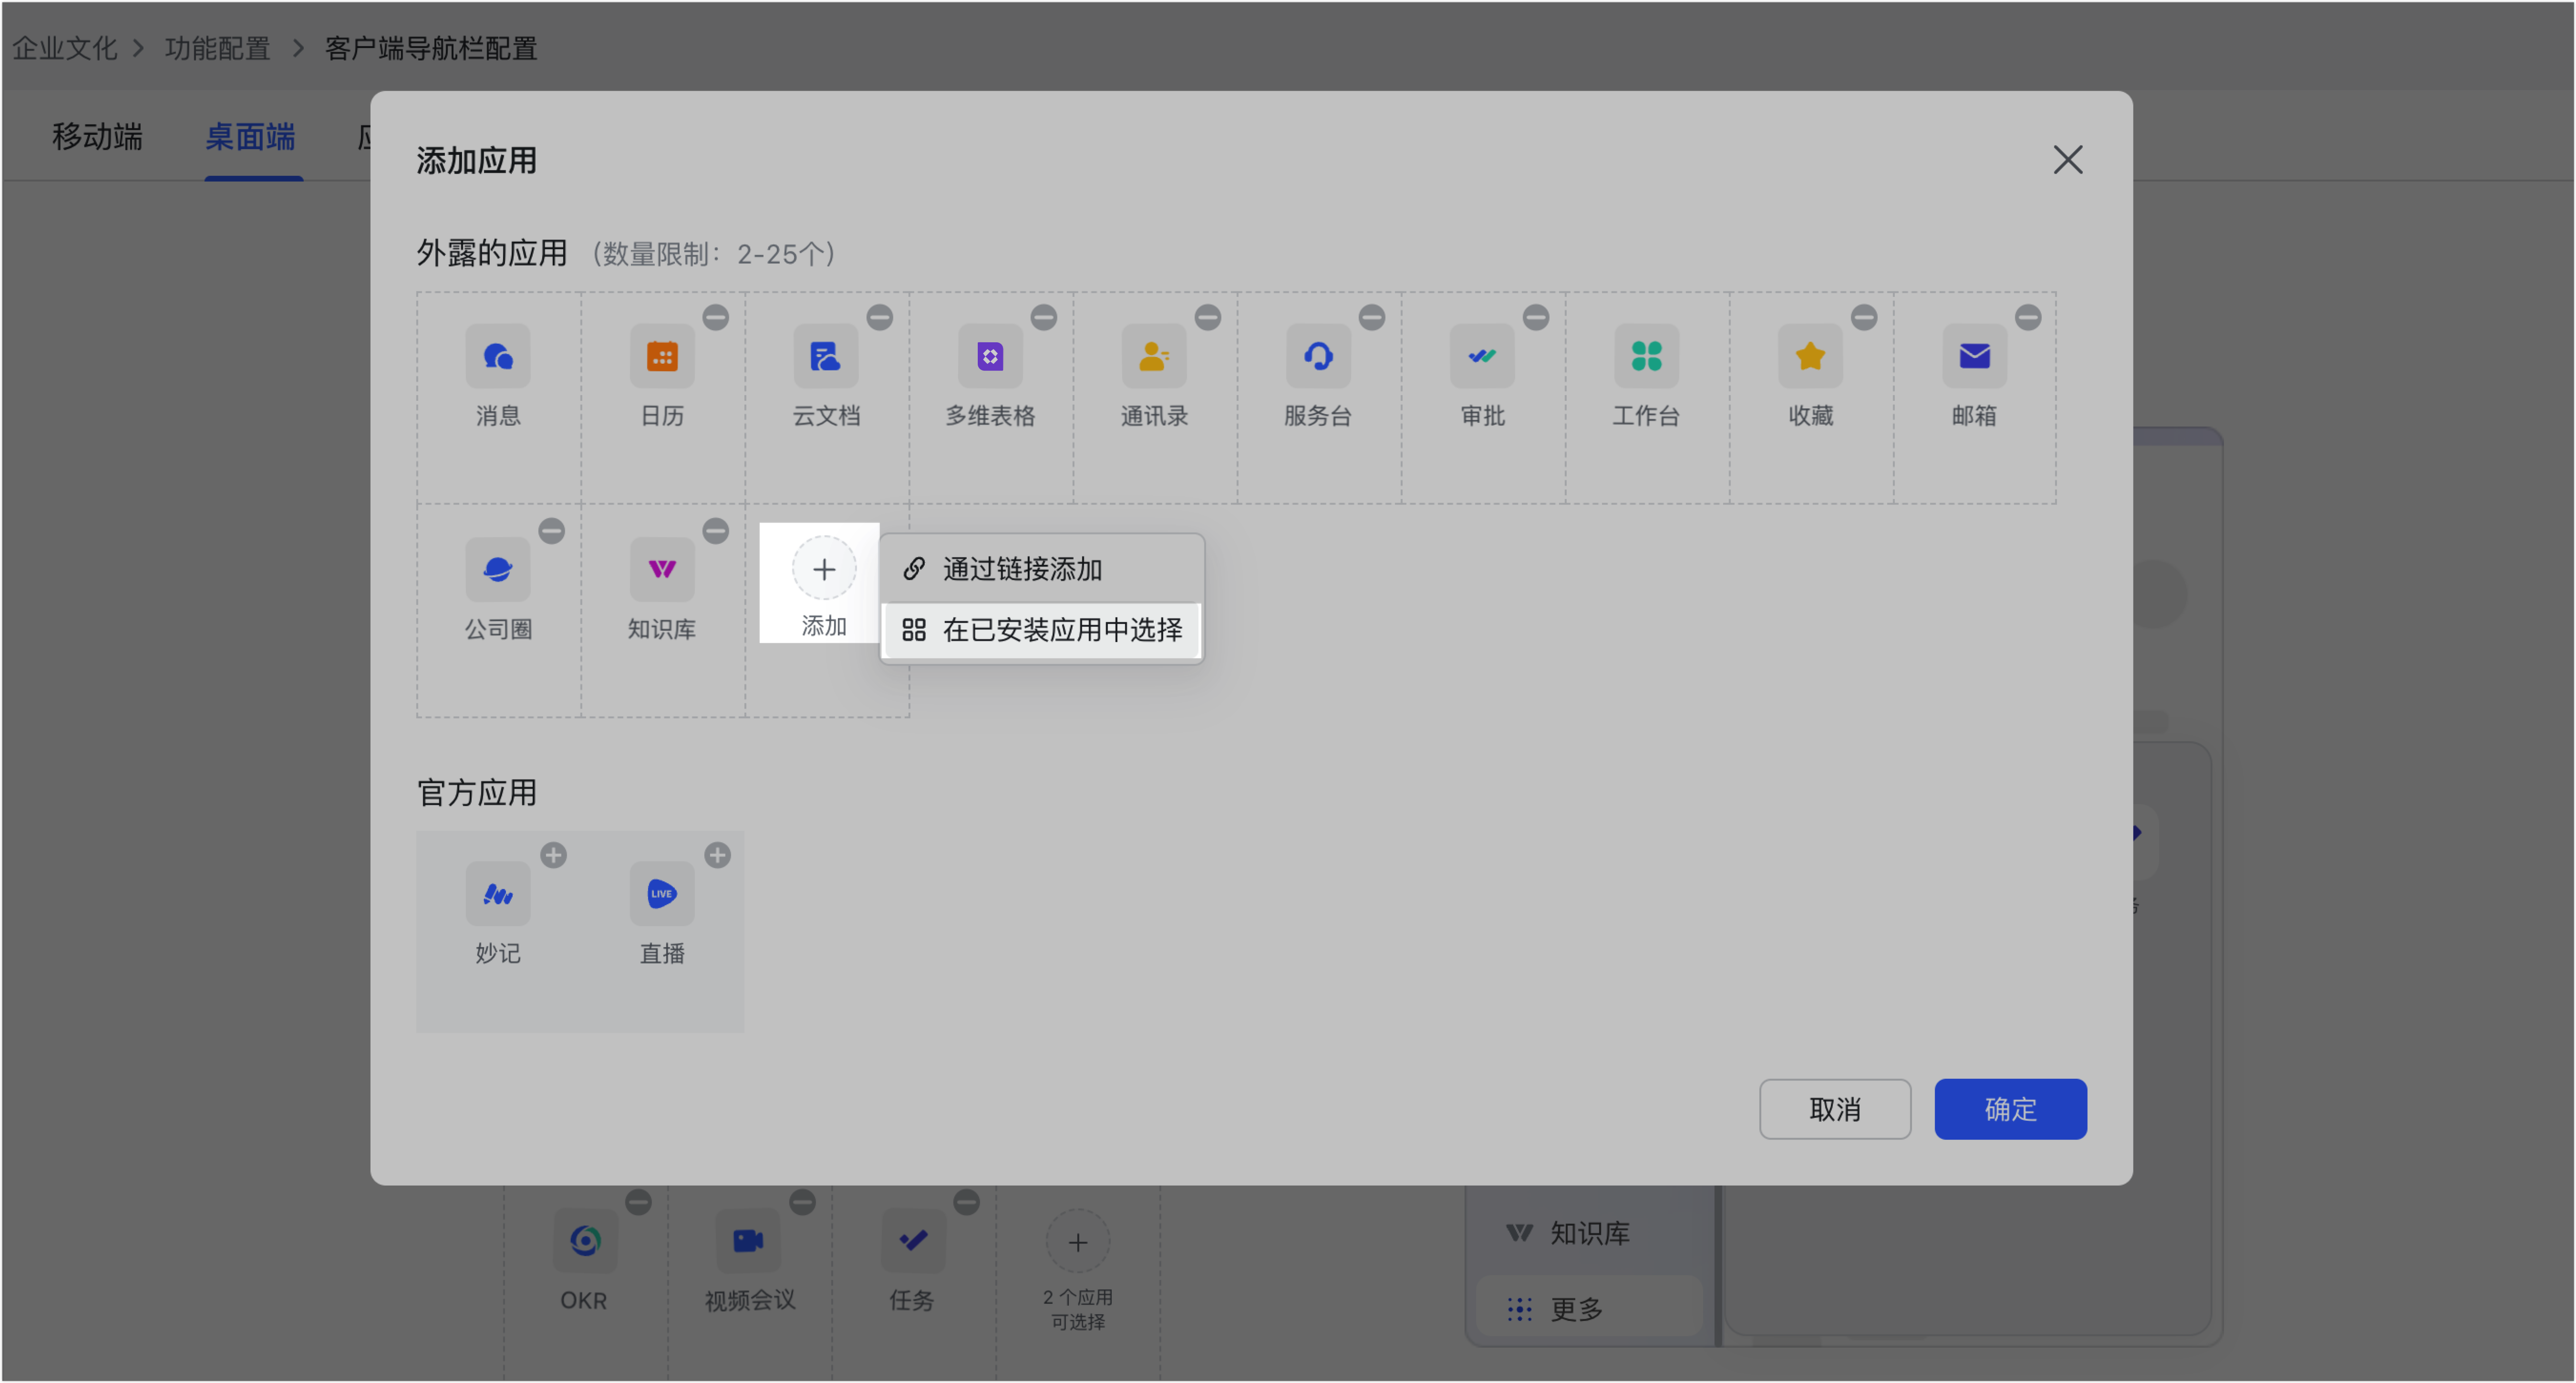Click the 审批 approval icon
This screenshot has height=1383, width=2576.
coord(1482,356)
